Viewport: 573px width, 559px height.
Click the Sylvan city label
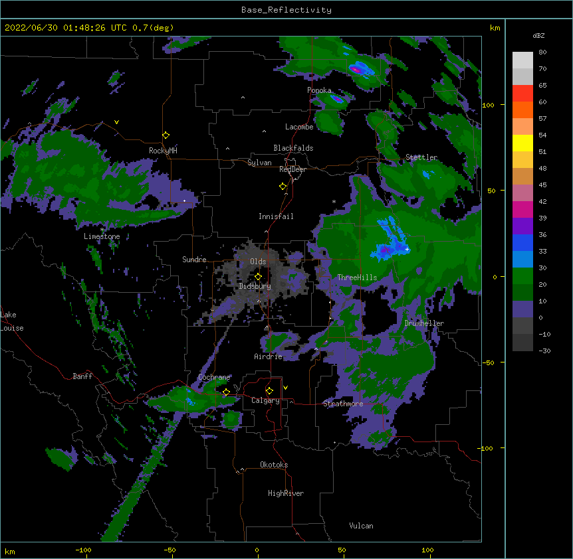point(259,163)
